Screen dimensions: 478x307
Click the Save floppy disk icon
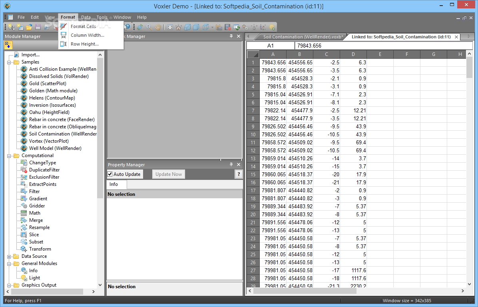pos(38,27)
